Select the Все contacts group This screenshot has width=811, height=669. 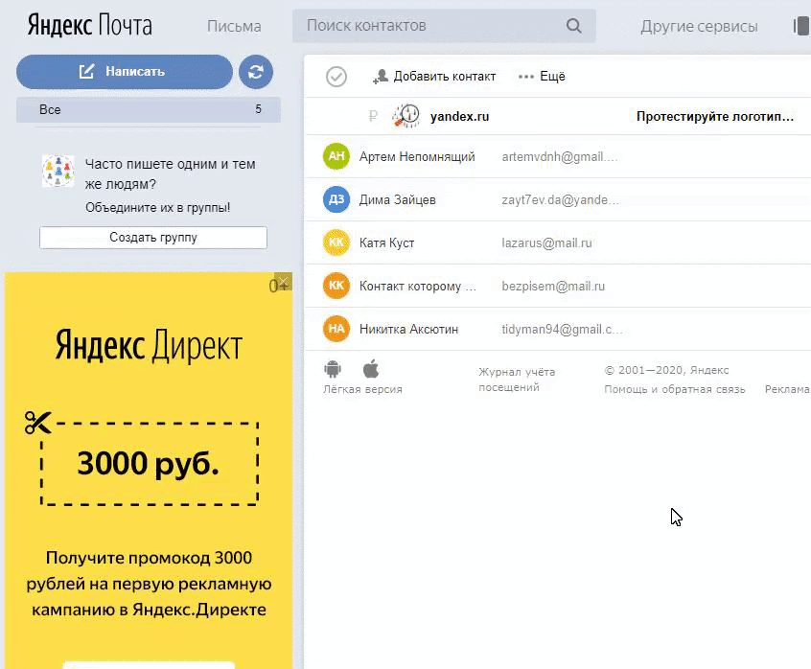tap(149, 109)
